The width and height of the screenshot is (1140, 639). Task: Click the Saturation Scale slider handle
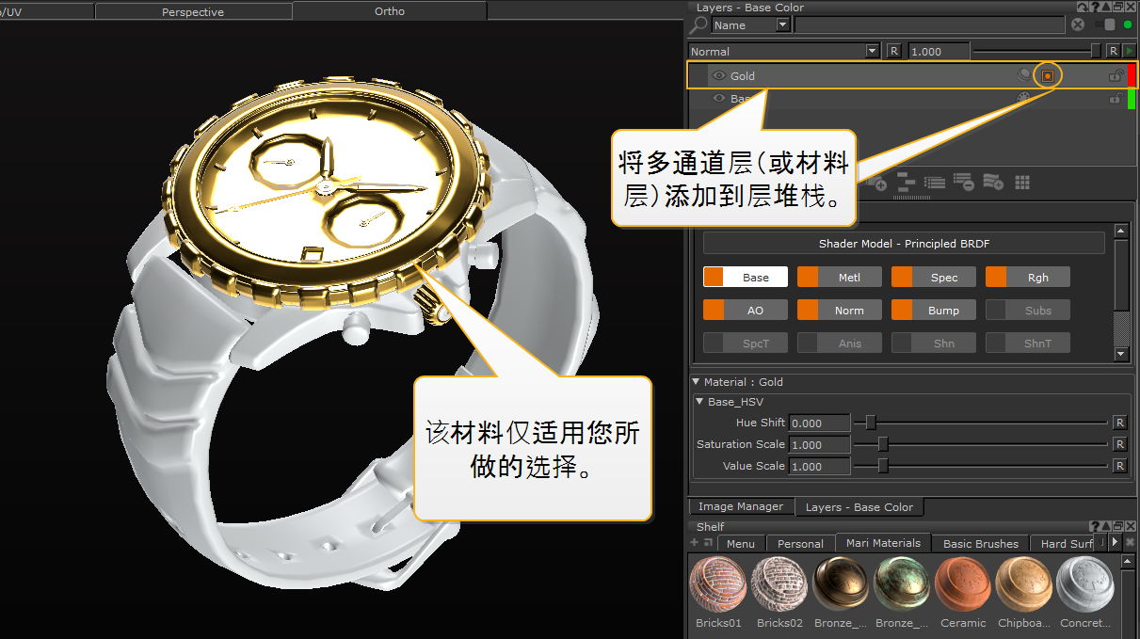pyautogui.click(x=883, y=444)
